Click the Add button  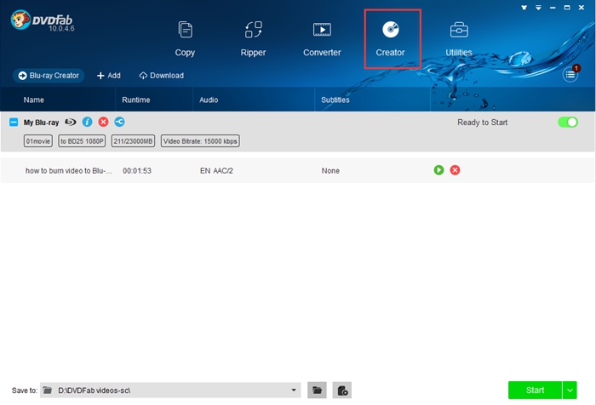pos(108,76)
